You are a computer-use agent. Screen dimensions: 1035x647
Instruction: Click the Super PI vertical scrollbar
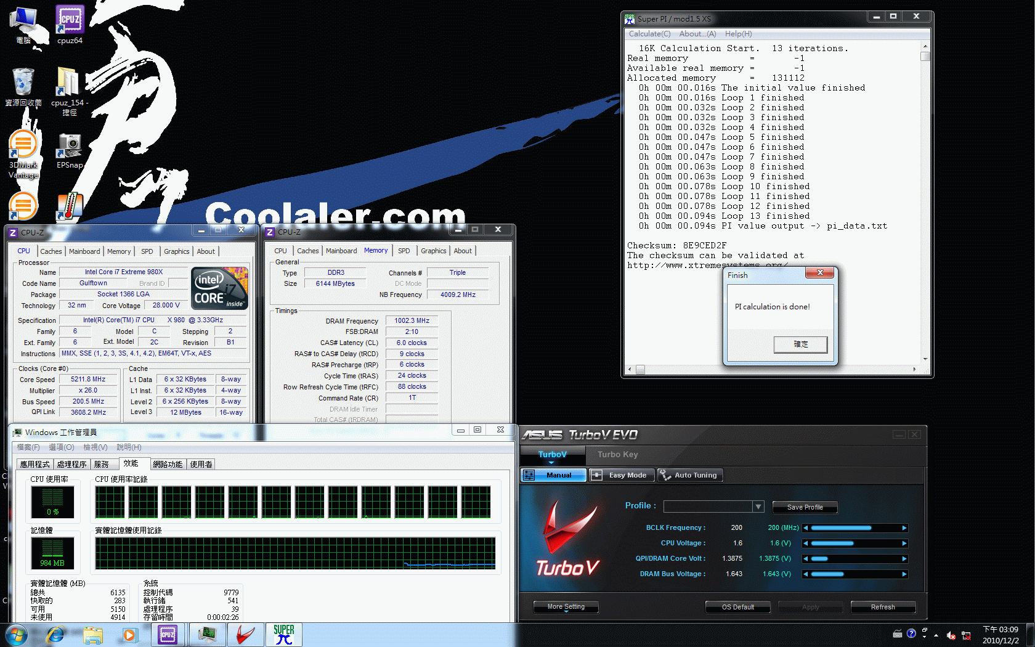[925, 203]
